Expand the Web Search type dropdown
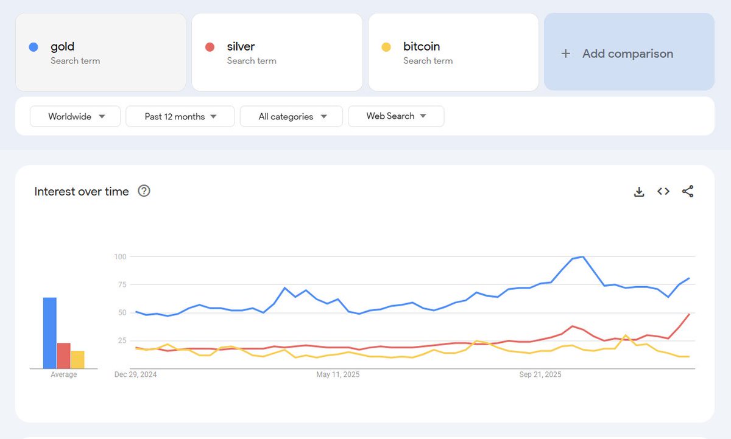 tap(396, 116)
